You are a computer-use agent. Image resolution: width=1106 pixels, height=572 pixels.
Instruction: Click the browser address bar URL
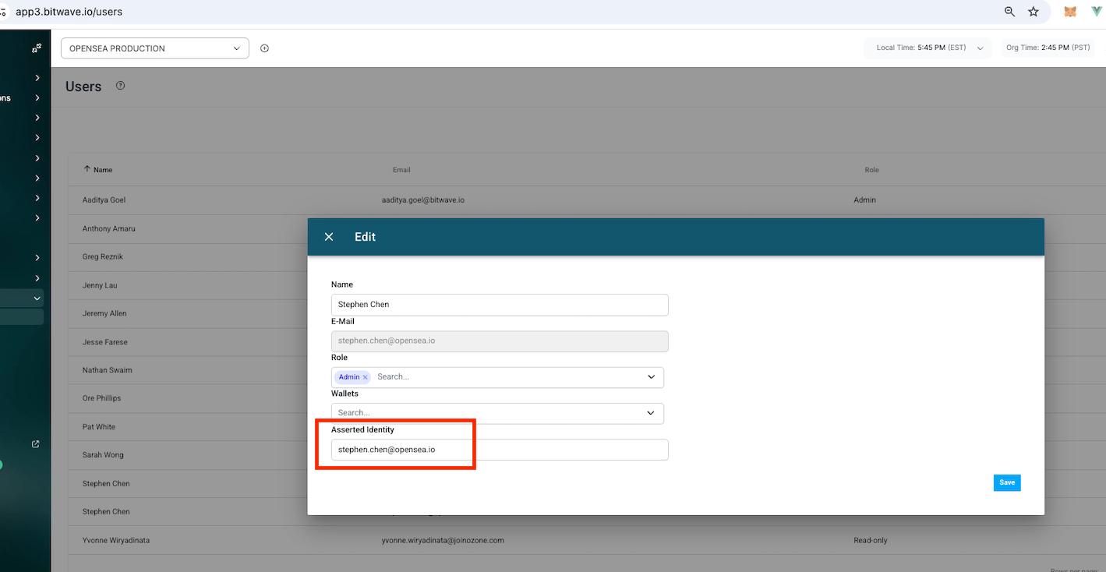69,12
